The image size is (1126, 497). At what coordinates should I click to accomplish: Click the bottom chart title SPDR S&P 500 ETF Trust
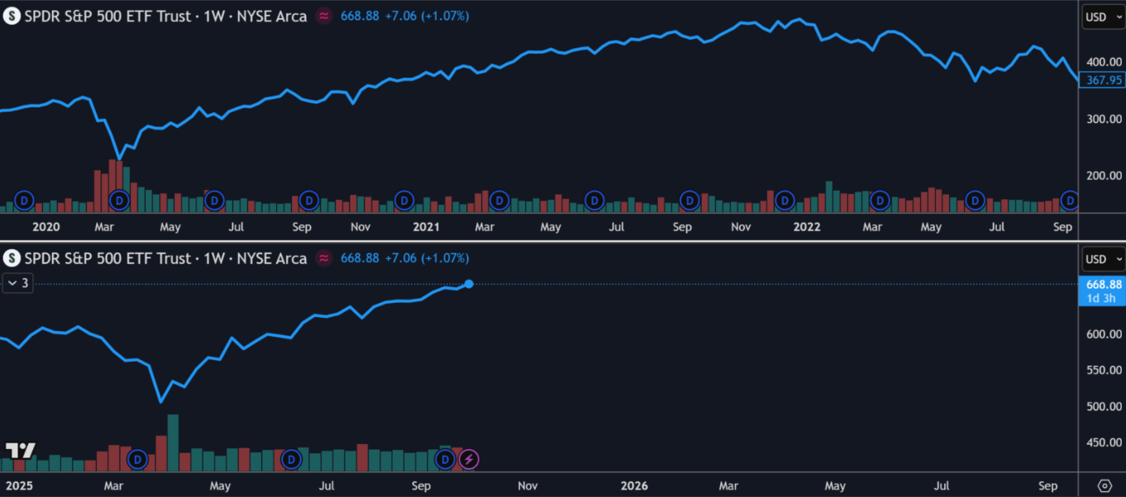[x=107, y=258]
